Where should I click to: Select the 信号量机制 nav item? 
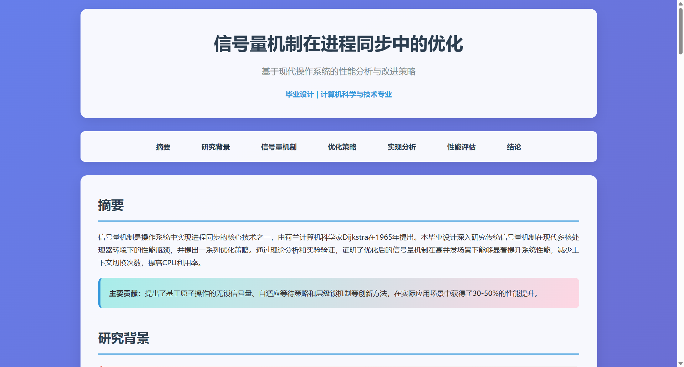click(x=279, y=147)
